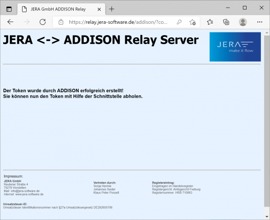The width and height of the screenshot is (270, 220).
Task: Click the JERA make it flow logo
Action: coord(235,47)
